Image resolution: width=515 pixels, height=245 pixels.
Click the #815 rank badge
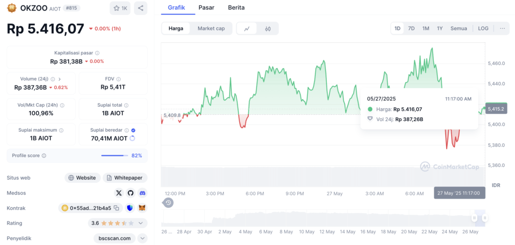tap(71, 8)
